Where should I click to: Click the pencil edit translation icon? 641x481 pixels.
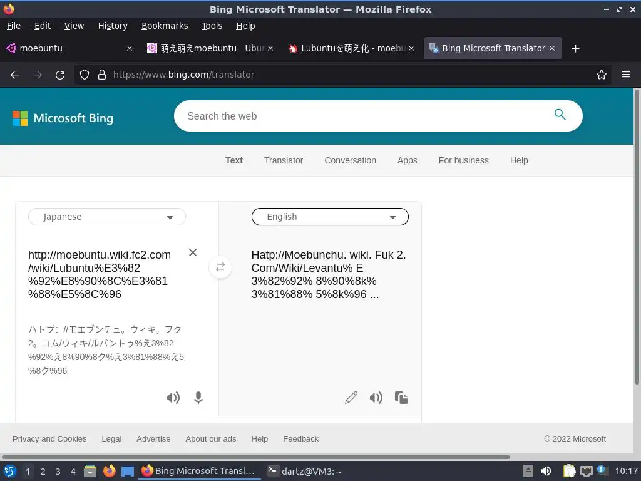point(351,398)
